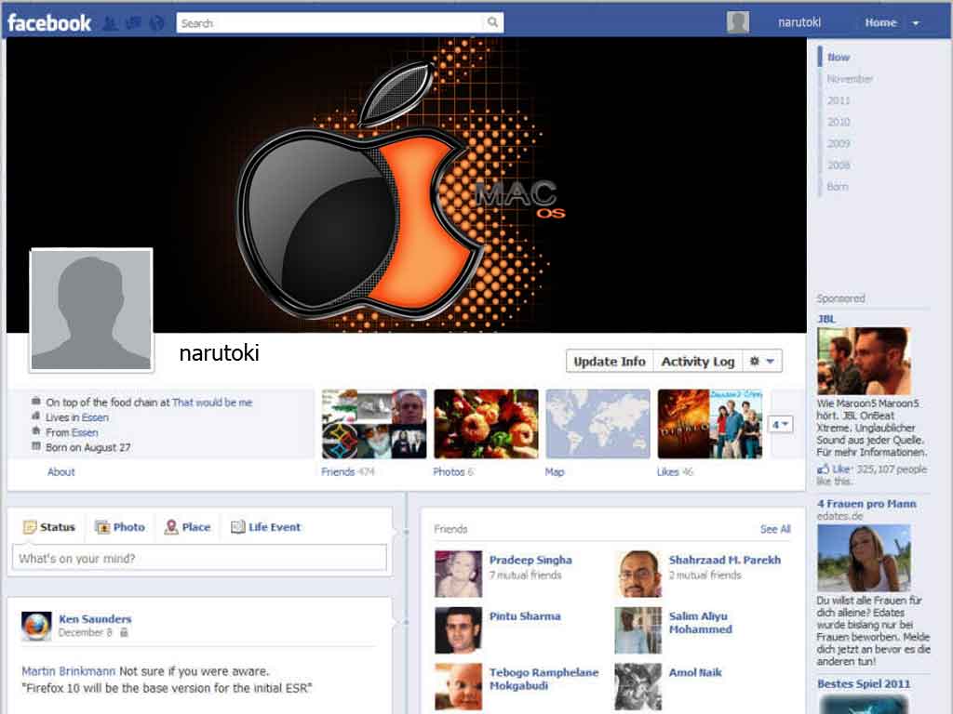Click Ken Saunders Firefox avatar icon
The image size is (953, 714).
click(36, 626)
